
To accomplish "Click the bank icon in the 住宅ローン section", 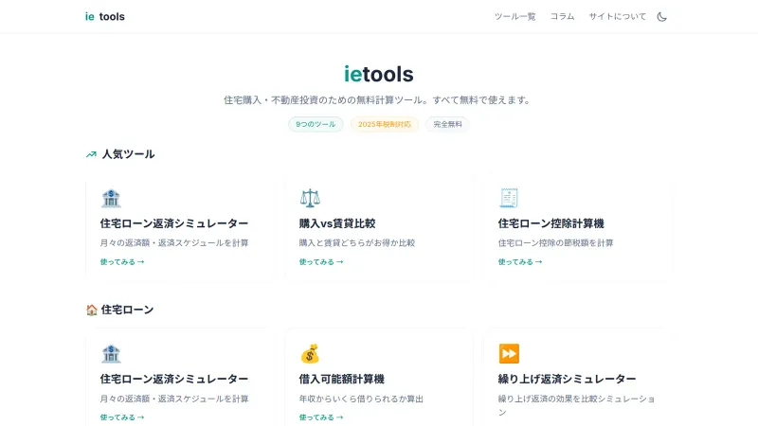I will point(111,353).
